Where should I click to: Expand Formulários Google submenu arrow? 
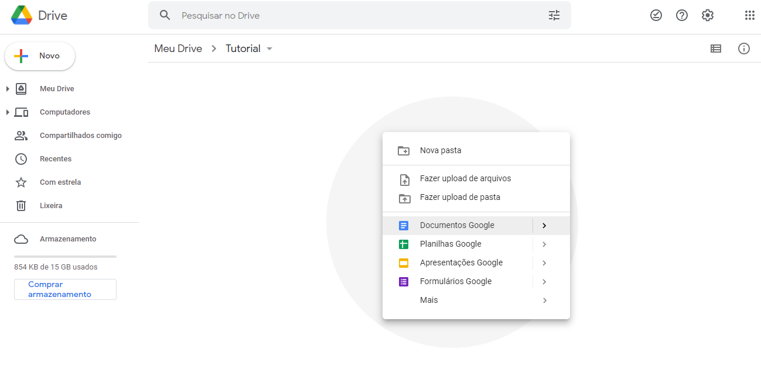click(544, 281)
